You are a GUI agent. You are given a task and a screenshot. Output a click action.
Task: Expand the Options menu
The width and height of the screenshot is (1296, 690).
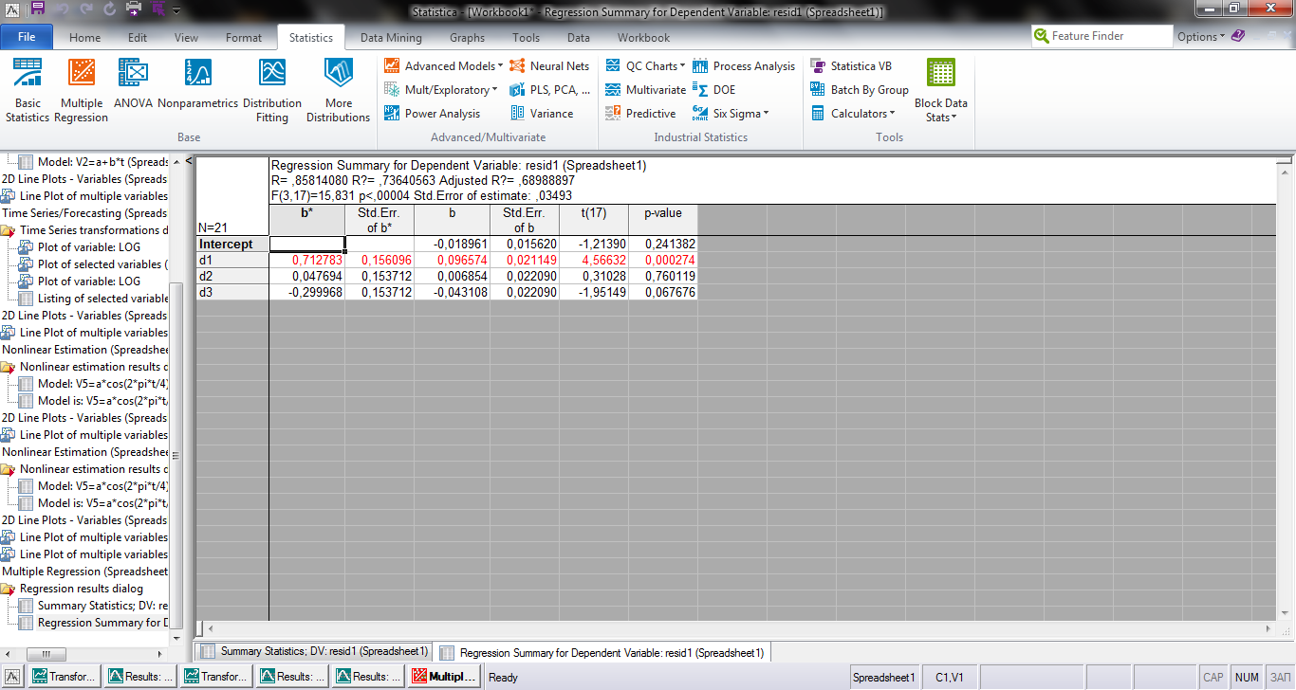click(1200, 37)
